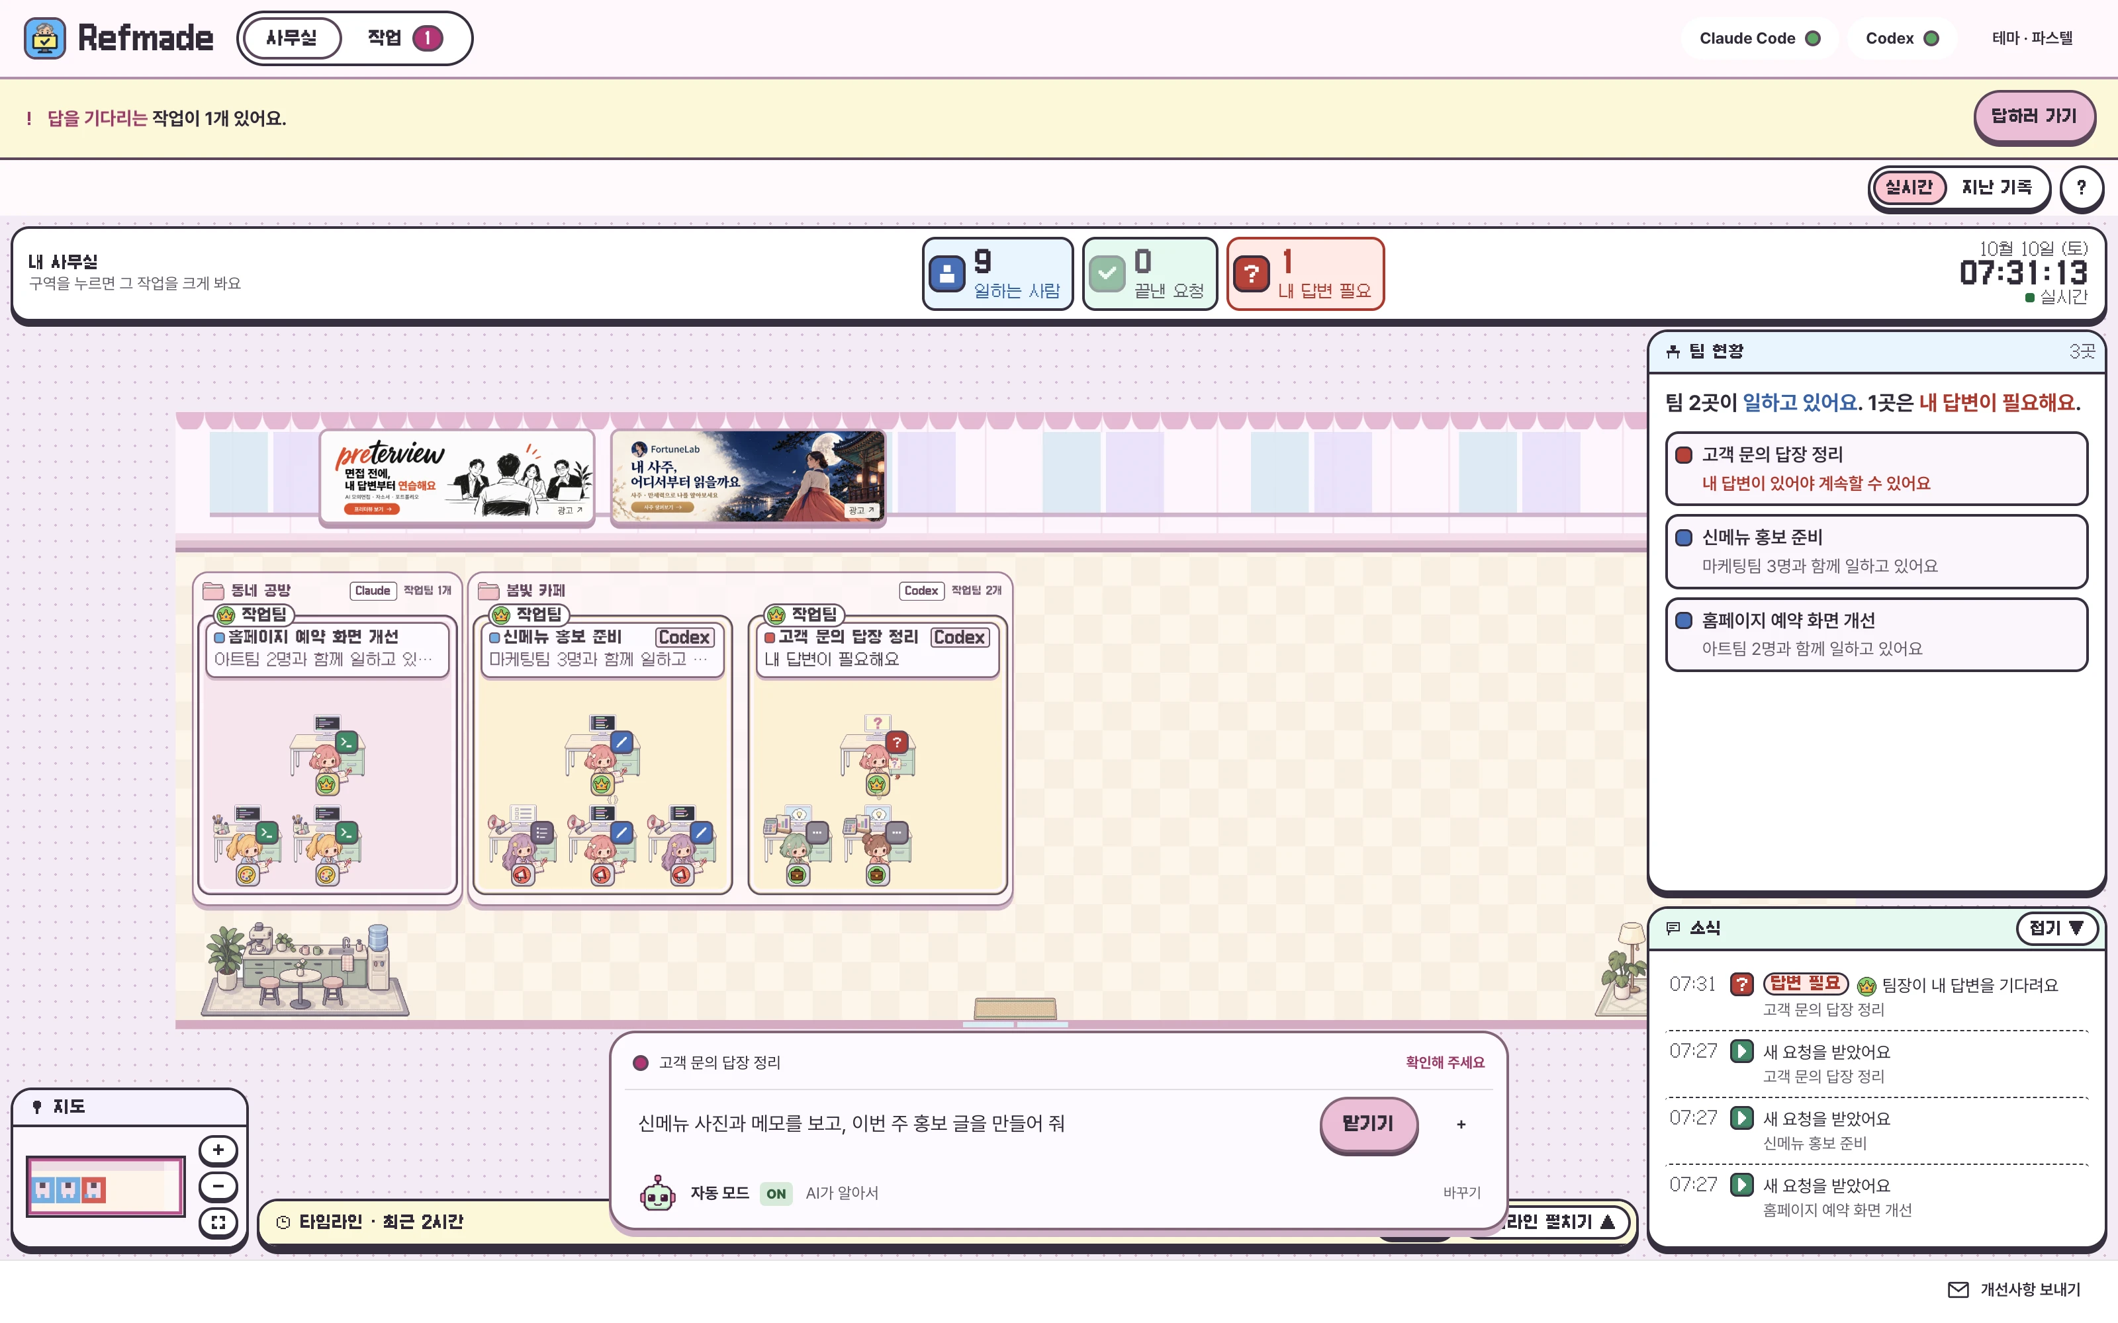Select 고객 문의 답장 정리 team status card
Viewport: 2118px width, 1323px height.
click(x=1876, y=468)
